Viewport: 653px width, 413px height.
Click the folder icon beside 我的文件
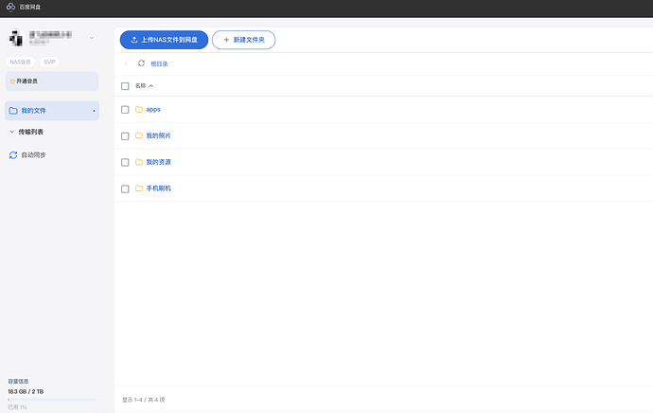pos(13,111)
